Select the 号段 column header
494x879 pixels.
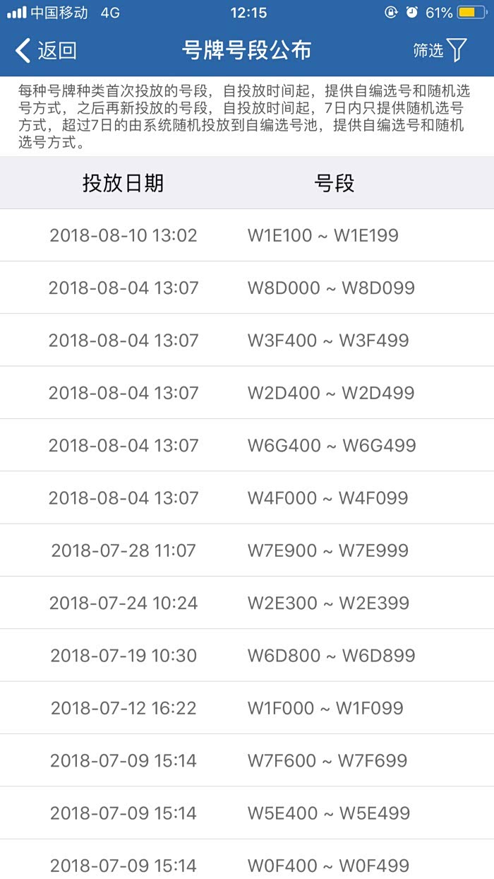pyautogui.click(x=334, y=184)
